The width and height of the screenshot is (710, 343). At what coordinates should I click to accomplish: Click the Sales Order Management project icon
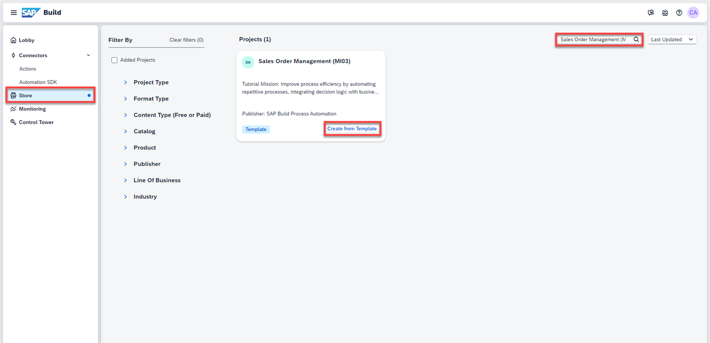(248, 63)
